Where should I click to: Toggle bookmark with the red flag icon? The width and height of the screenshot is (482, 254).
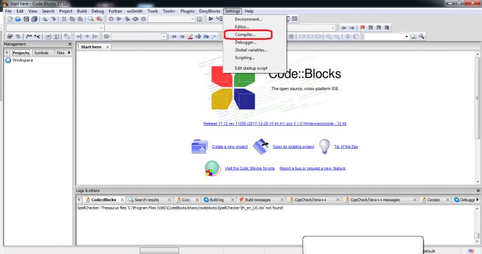click(363, 28)
